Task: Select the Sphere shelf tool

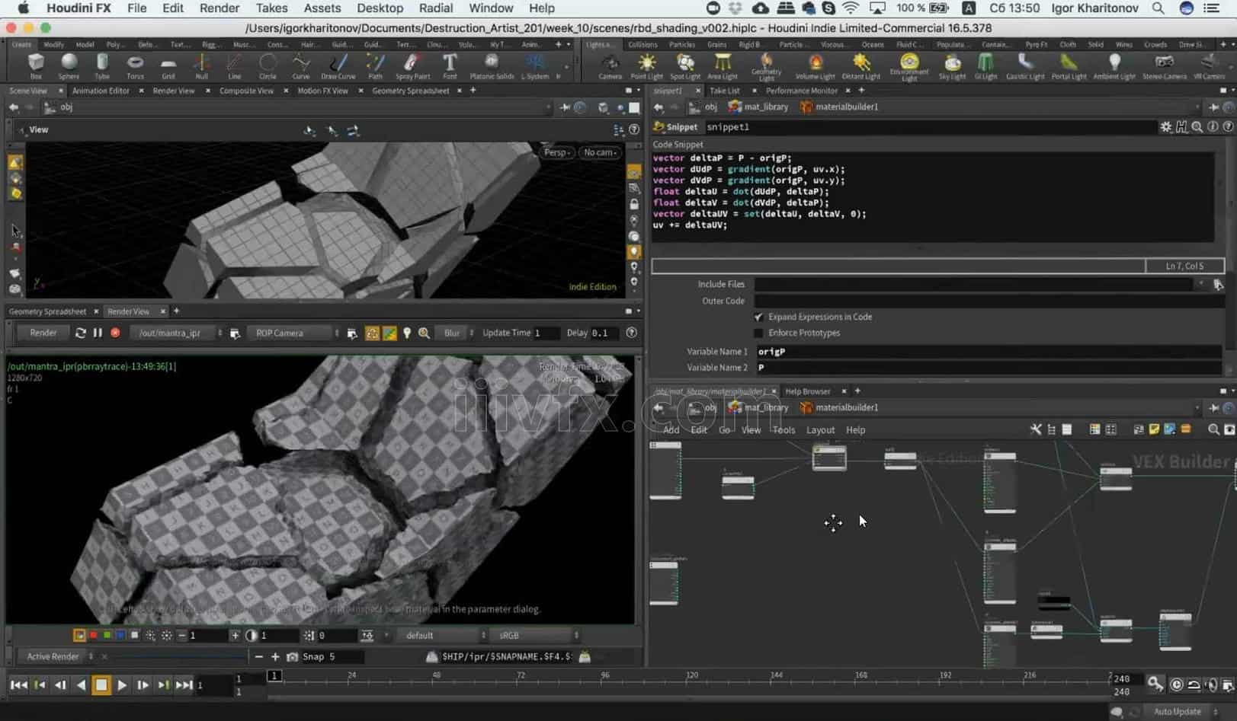Action: 69,66
